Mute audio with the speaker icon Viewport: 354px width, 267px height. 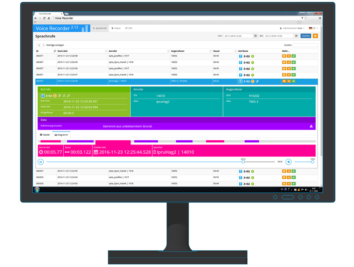coord(288,162)
